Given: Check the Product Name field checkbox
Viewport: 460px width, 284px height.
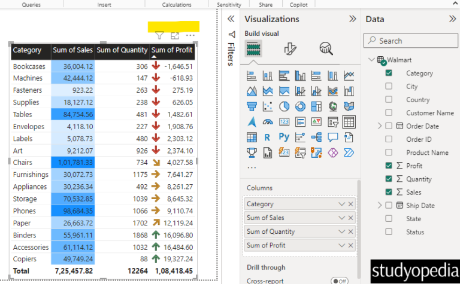Looking at the screenshot, I should [x=389, y=152].
